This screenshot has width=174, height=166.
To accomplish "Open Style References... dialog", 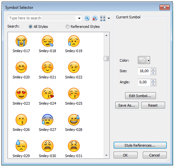I will (x=140, y=145).
